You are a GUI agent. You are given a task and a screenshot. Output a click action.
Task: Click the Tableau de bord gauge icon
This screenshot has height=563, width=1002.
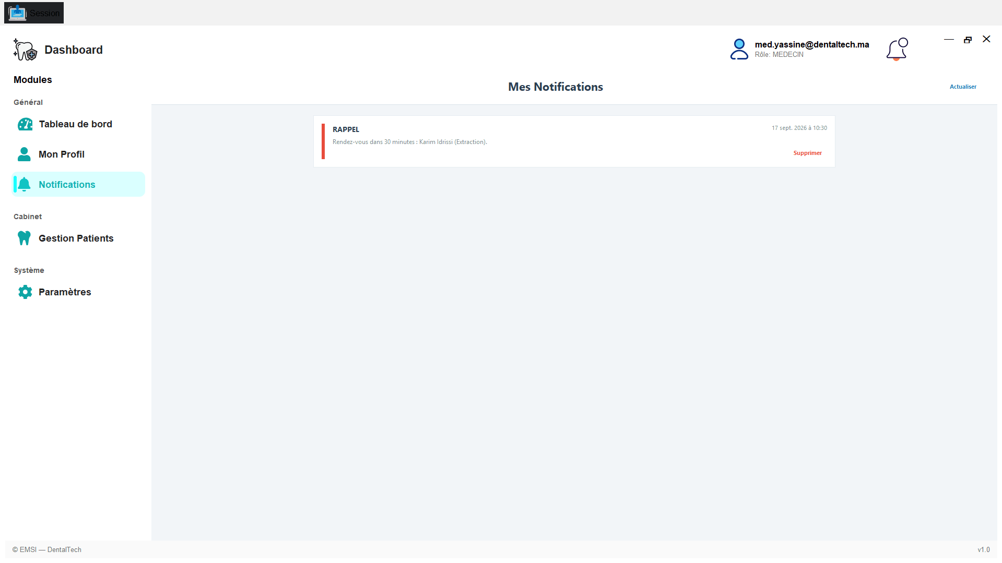[25, 124]
